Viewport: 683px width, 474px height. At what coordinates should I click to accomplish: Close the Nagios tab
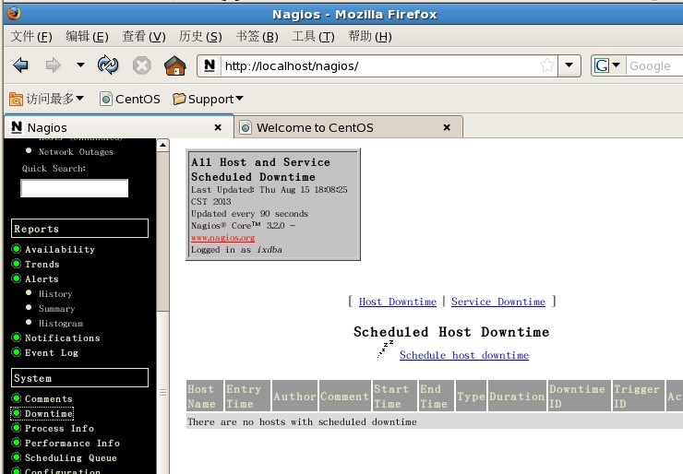pos(218,127)
